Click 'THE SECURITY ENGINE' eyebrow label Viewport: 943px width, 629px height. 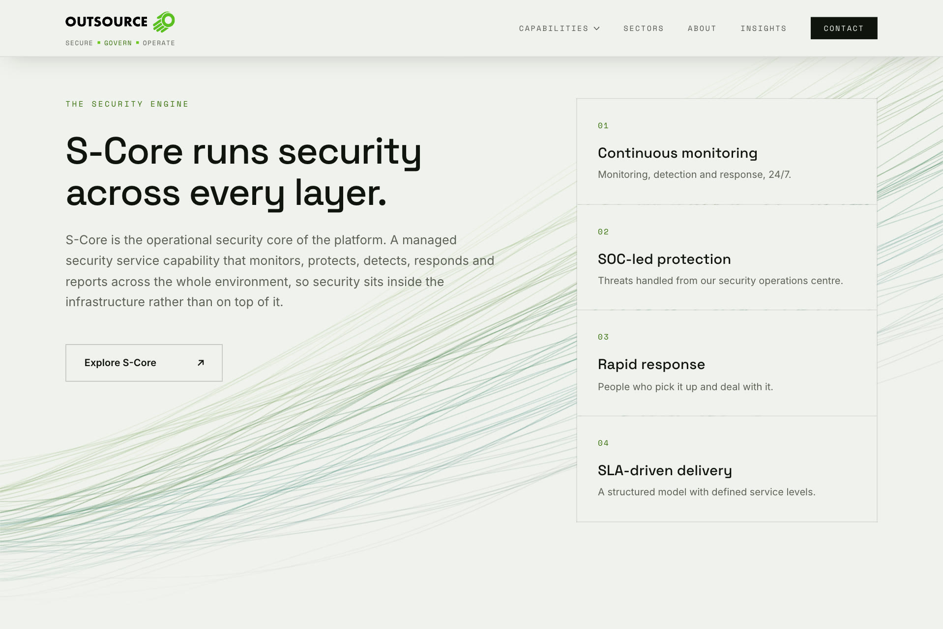127,104
